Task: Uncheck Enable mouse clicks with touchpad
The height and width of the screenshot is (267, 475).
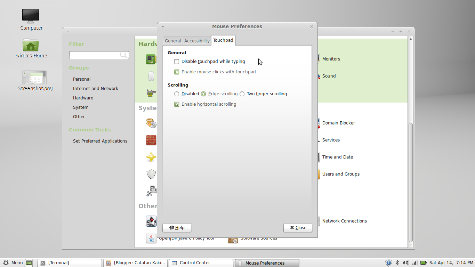Action: (x=177, y=72)
